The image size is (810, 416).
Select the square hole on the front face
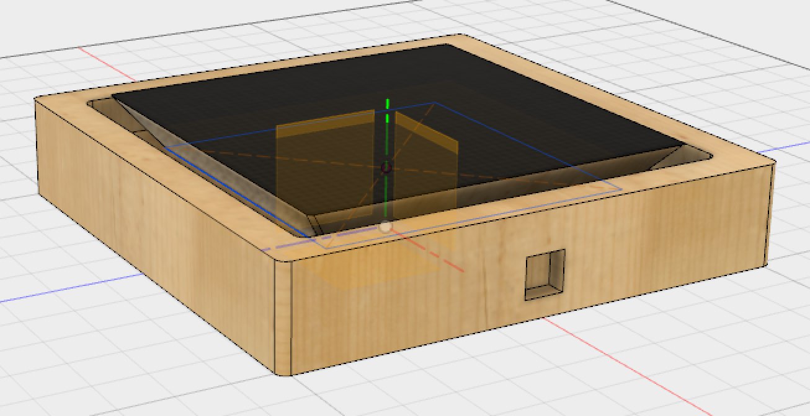coord(546,275)
